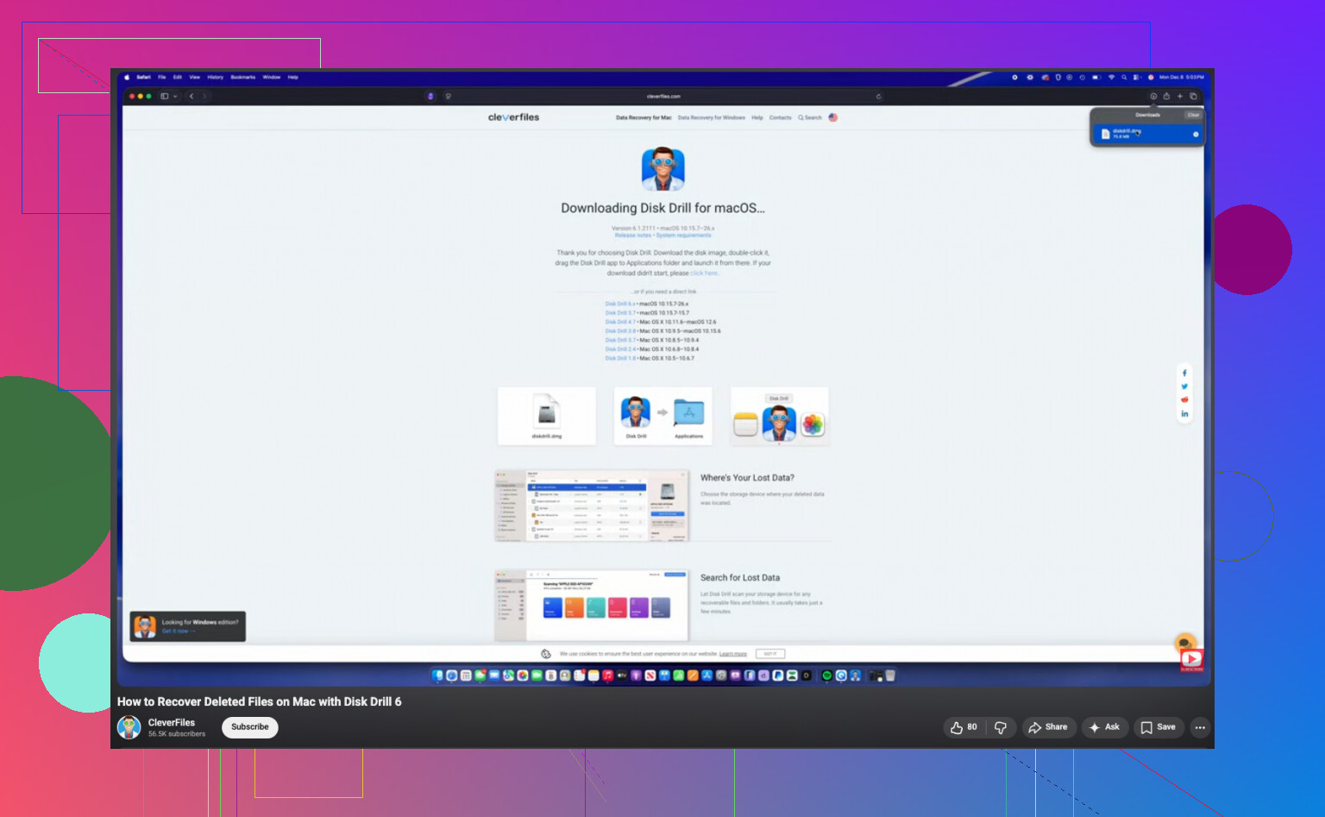Dislike the video with thumbs down
1325x817 pixels.
pyautogui.click(x=1001, y=727)
